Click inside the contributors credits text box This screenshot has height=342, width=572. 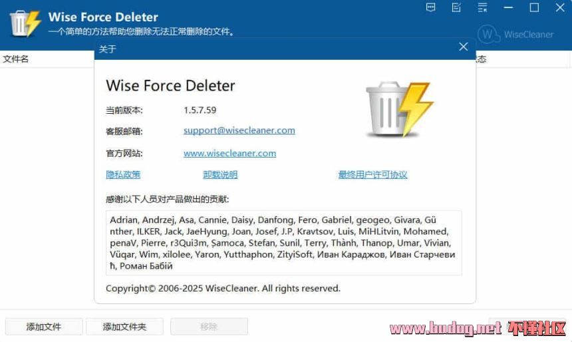[284, 243]
